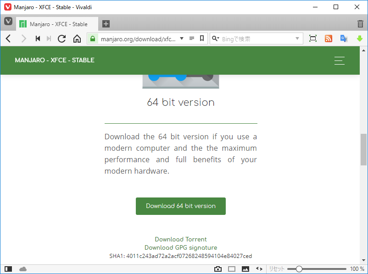Click the scrollbar up arrow
368x274 pixels.
(363, 50)
